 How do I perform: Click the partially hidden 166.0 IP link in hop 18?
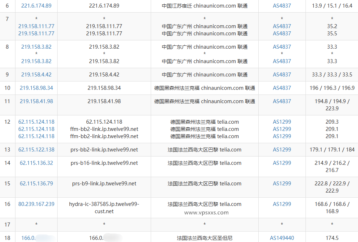pos(38,238)
